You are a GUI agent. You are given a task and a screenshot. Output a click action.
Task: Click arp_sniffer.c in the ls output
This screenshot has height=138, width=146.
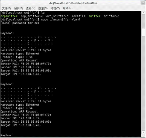click(32, 16)
